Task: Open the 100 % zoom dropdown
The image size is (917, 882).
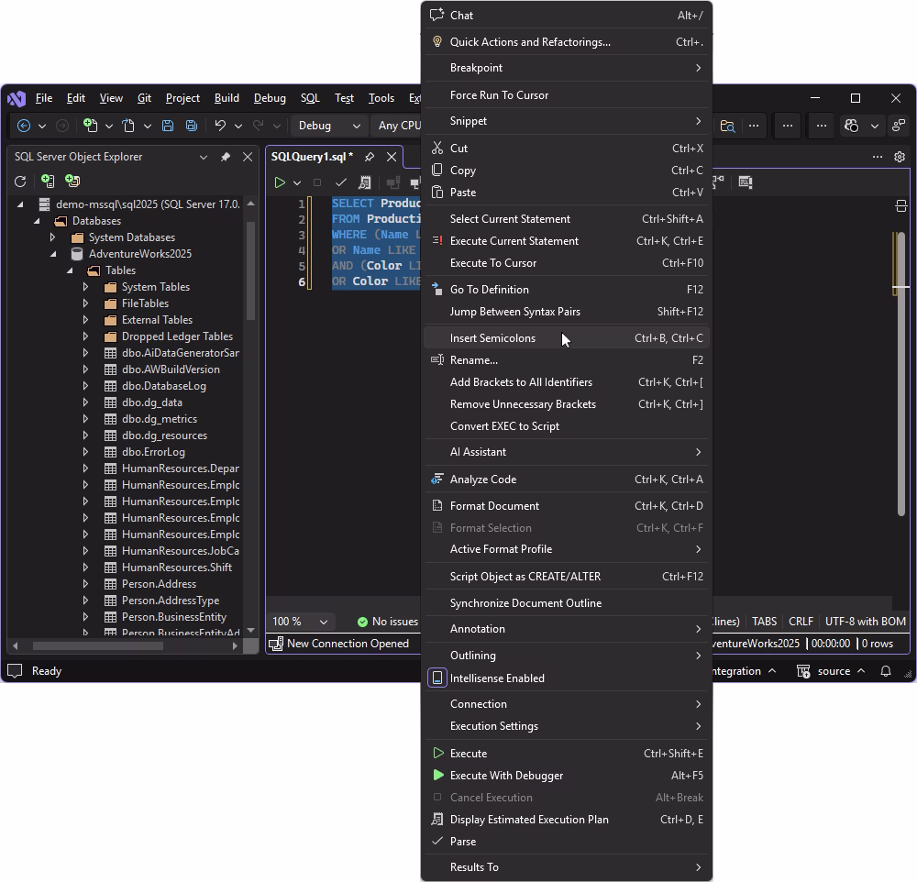Action: (x=300, y=621)
